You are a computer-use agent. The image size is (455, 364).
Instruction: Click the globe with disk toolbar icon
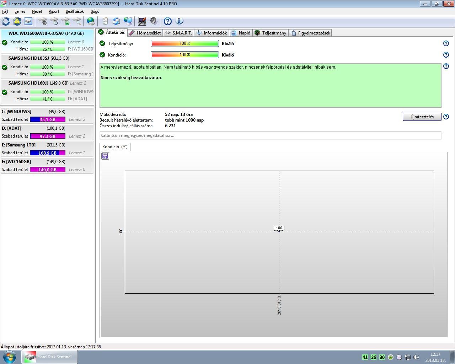click(91, 21)
